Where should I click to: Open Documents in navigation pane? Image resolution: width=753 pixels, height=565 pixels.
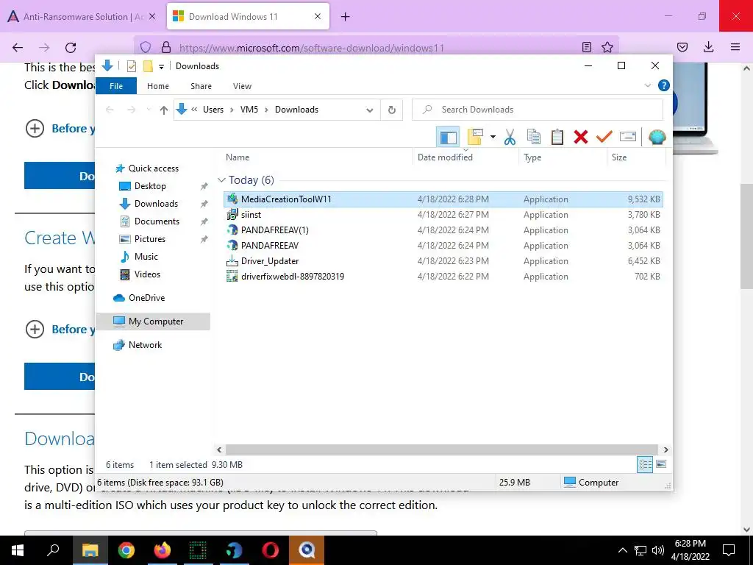(157, 221)
